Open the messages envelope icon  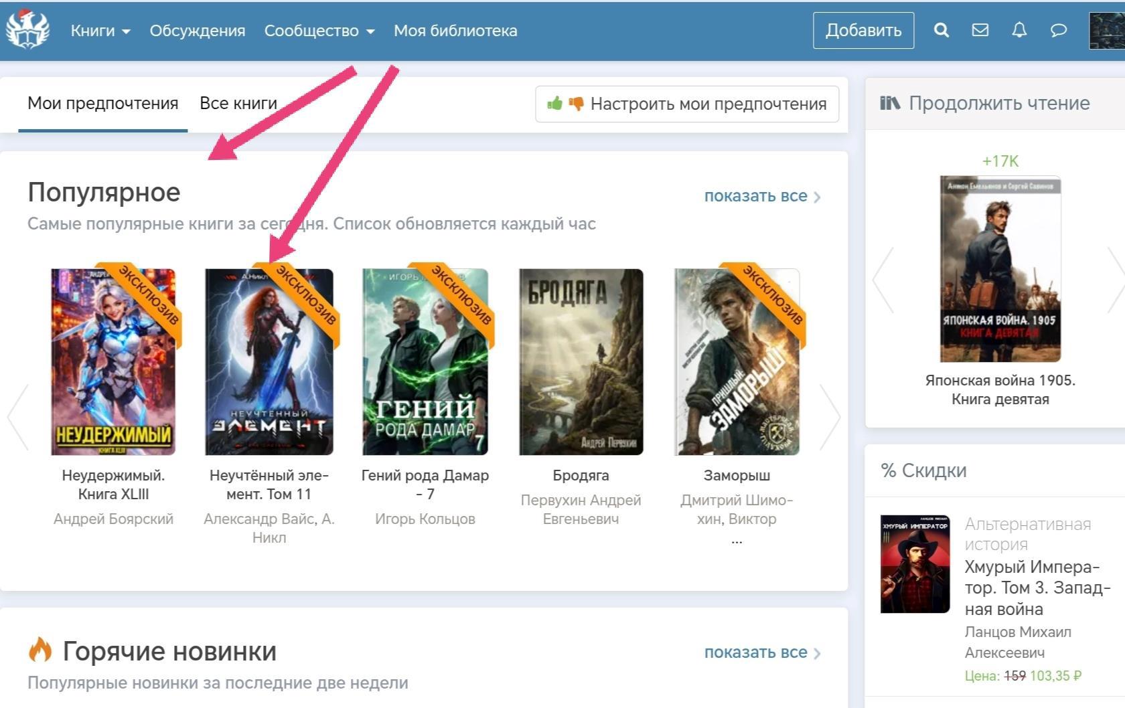[x=980, y=30]
